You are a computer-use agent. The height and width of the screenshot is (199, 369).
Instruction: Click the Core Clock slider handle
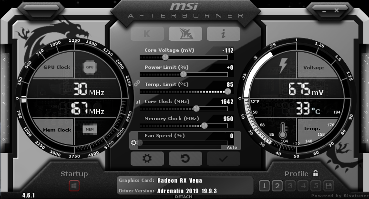point(196,109)
